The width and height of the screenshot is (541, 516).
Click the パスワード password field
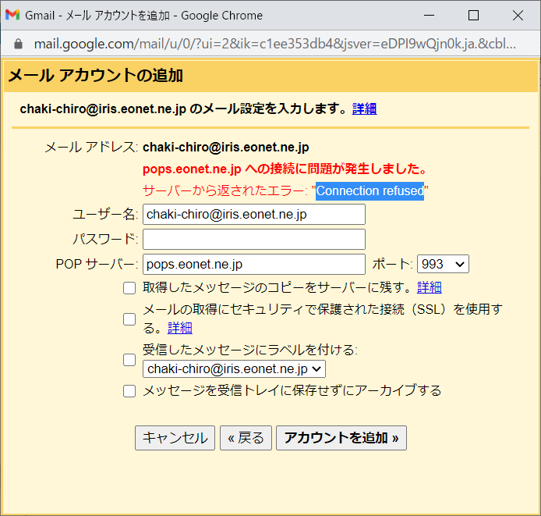[254, 239]
